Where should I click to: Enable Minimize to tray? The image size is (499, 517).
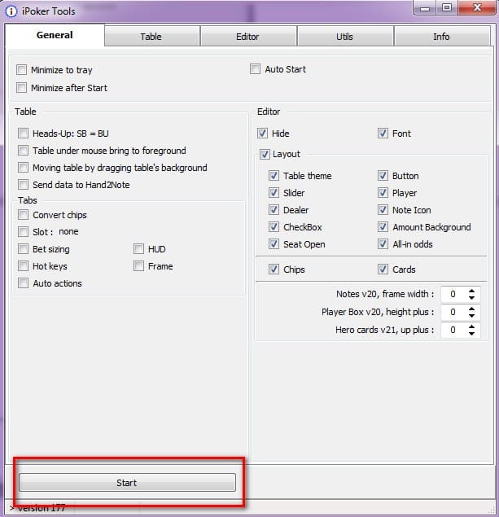(22, 70)
